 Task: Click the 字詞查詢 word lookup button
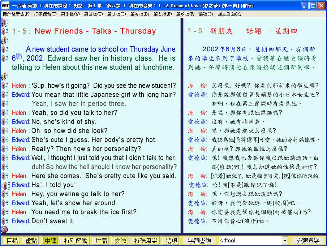coord(200,241)
